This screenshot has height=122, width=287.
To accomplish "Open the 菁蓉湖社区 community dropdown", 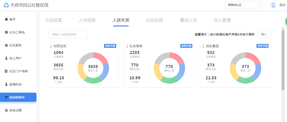I will tap(243, 5).
